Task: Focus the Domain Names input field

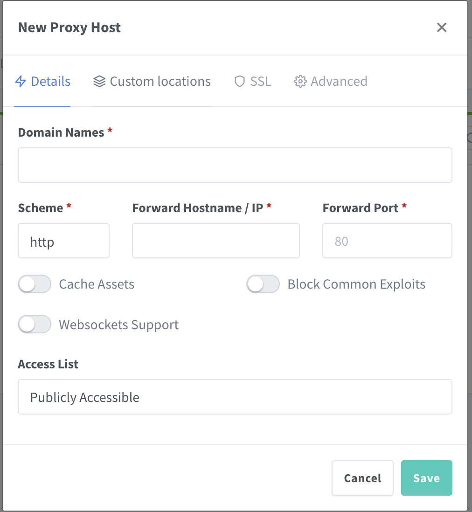Action: click(235, 165)
